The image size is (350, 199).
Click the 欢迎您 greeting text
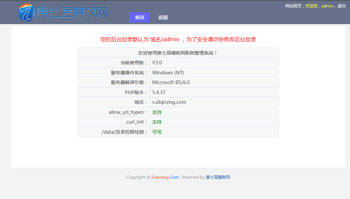tap(311, 6)
